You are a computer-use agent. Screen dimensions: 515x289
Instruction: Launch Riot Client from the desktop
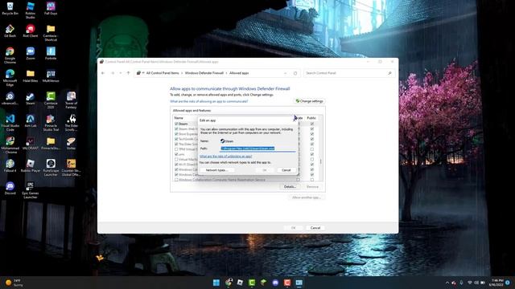point(31,31)
